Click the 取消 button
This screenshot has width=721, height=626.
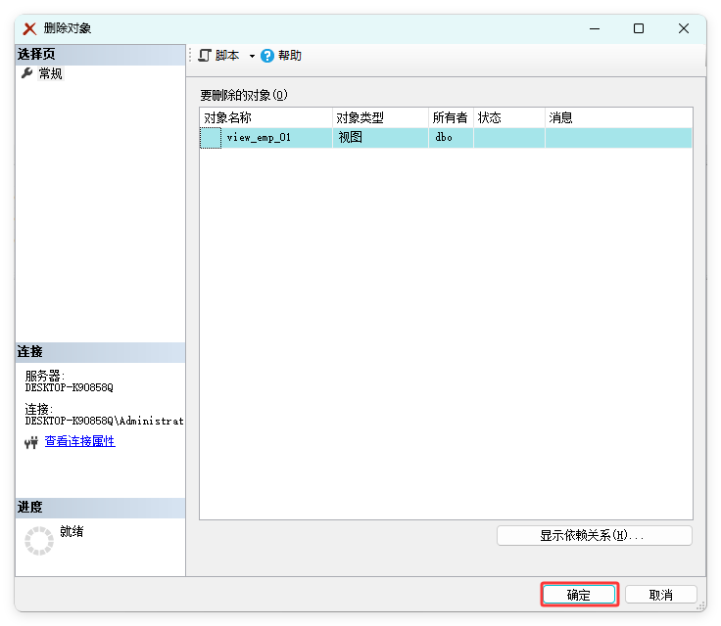click(x=661, y=595)
